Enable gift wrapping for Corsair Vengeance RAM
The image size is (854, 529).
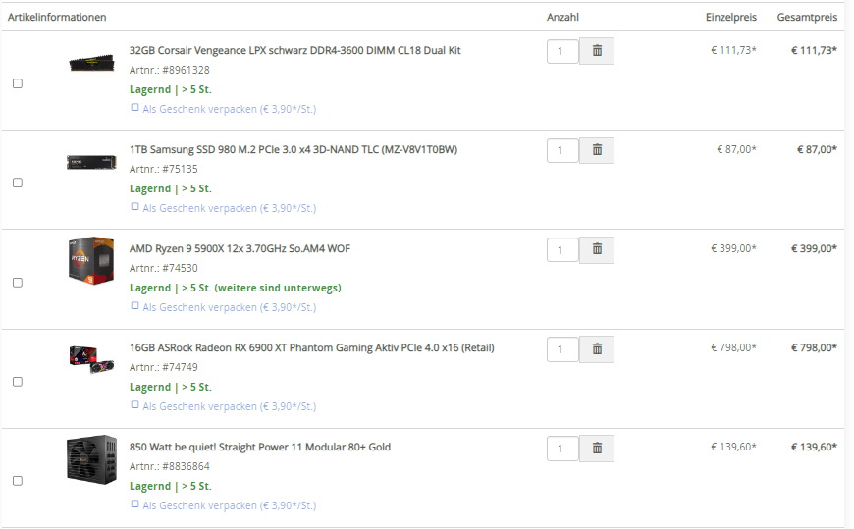134,108
